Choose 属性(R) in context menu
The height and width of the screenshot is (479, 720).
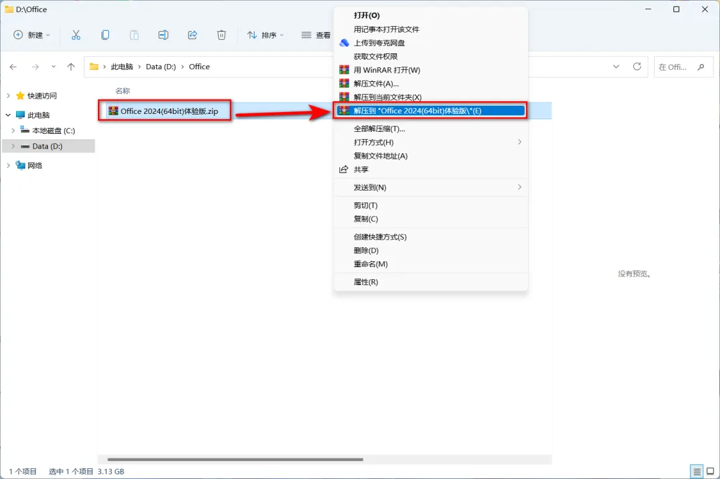431,282
